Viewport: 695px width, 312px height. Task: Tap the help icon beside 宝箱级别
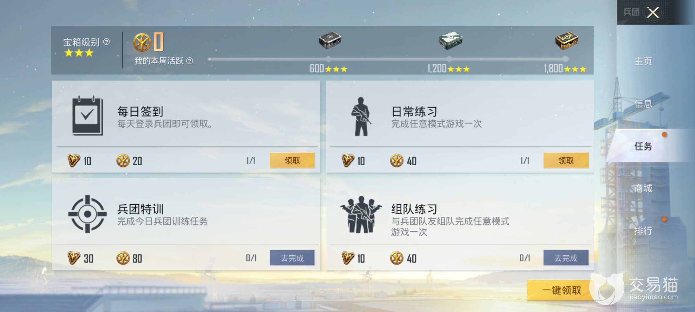(106, 42)
